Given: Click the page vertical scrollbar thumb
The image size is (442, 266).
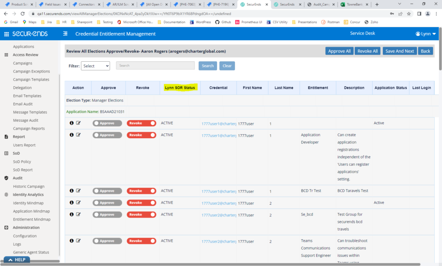Looking at the screenshot, I should pos(440,48).
